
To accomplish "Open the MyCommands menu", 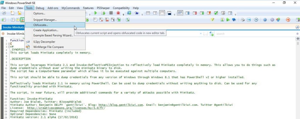I will 71,8.
